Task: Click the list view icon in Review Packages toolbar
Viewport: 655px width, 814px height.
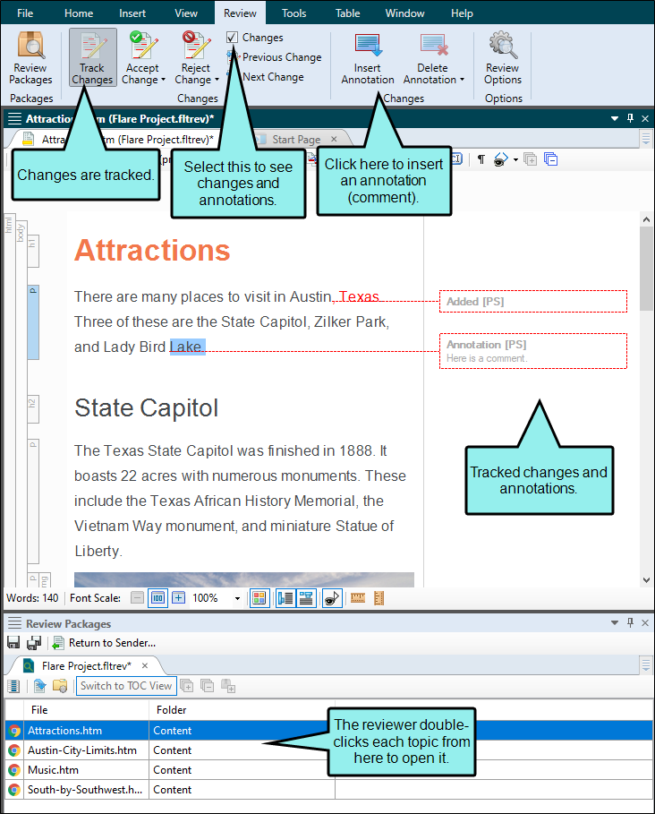Action: (13, 686)
